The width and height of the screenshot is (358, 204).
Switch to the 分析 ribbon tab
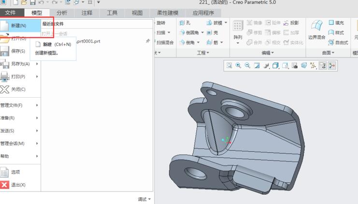[62, 13]
